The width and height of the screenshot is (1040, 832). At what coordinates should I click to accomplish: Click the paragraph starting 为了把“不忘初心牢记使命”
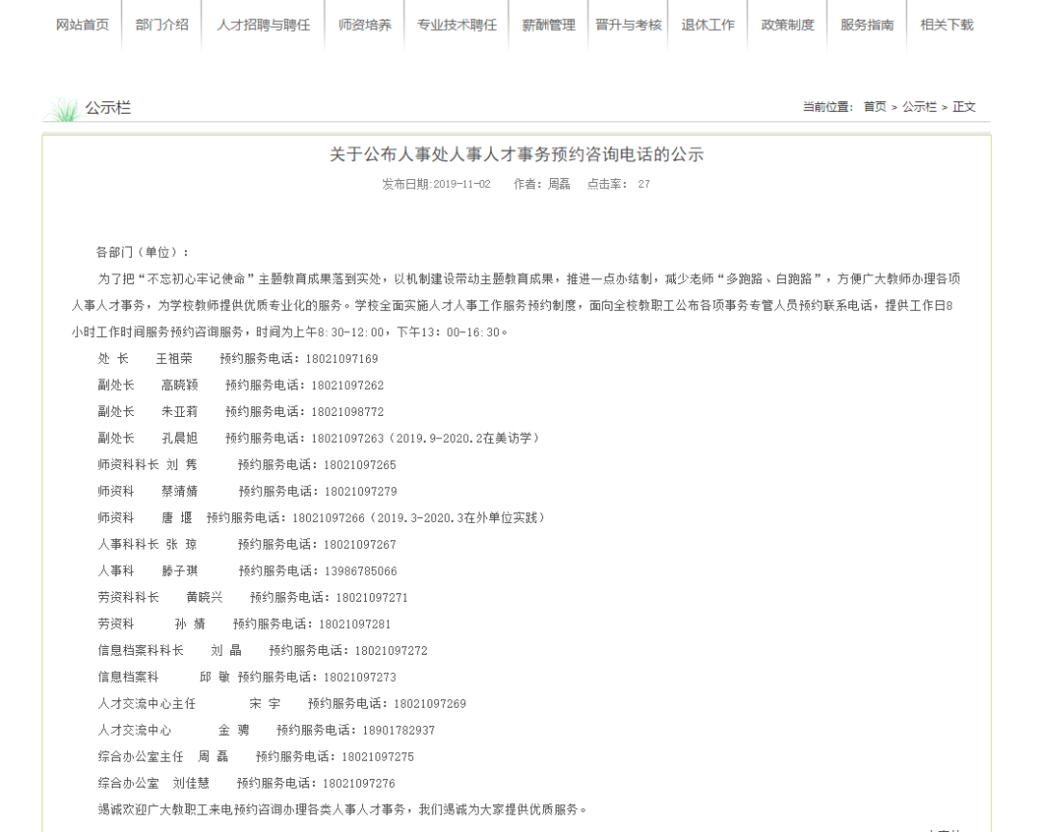[516, 306]
